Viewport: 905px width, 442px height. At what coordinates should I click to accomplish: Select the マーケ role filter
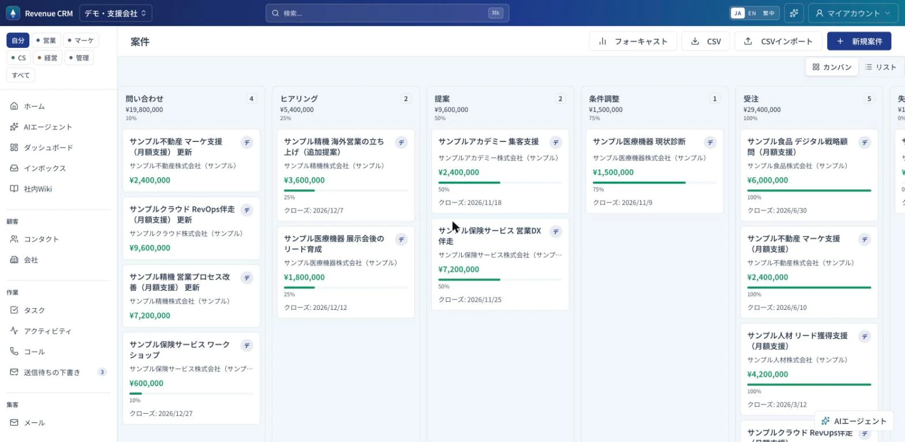[81, 40]
